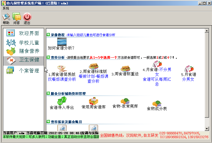Click the 帮助 help magnifier icon
The image size is (212, 143).
coord(6,17)
